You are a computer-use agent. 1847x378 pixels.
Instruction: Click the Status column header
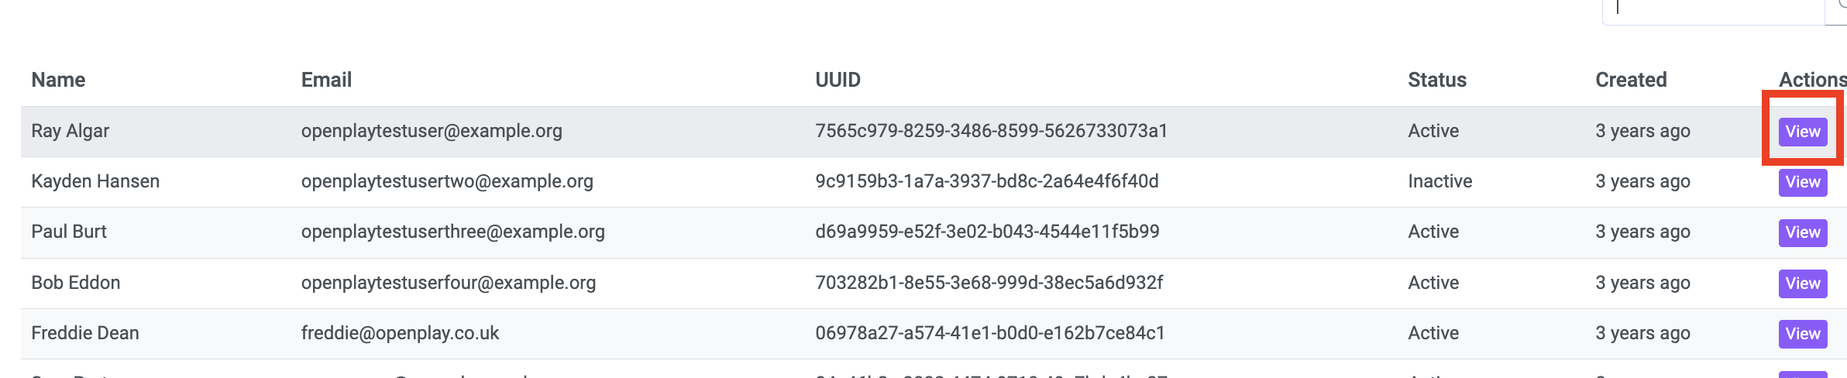pyautogui.click(x=1437, y=80)
